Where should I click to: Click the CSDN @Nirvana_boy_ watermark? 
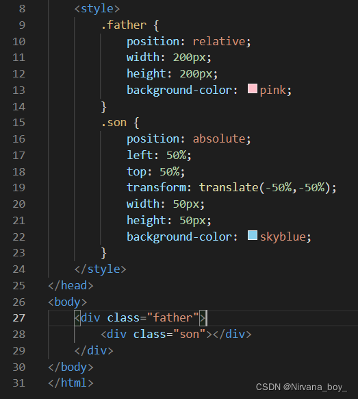pyautogui.click(x=301, y=387)
